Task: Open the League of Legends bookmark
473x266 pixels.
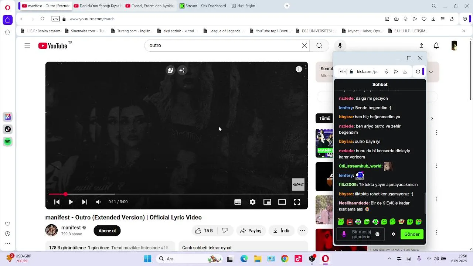Action: point(223,31)
